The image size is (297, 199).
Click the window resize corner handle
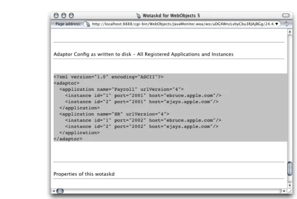pos(290,191)
